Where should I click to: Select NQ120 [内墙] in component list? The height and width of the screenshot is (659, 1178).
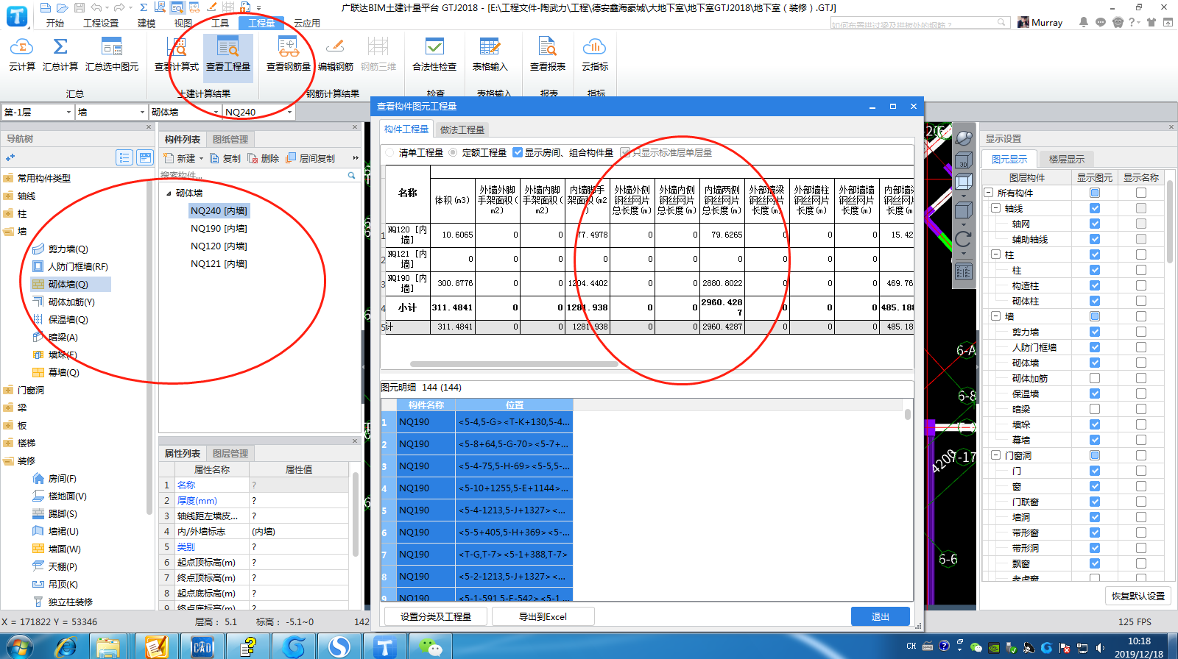click(x=219, y=246)
